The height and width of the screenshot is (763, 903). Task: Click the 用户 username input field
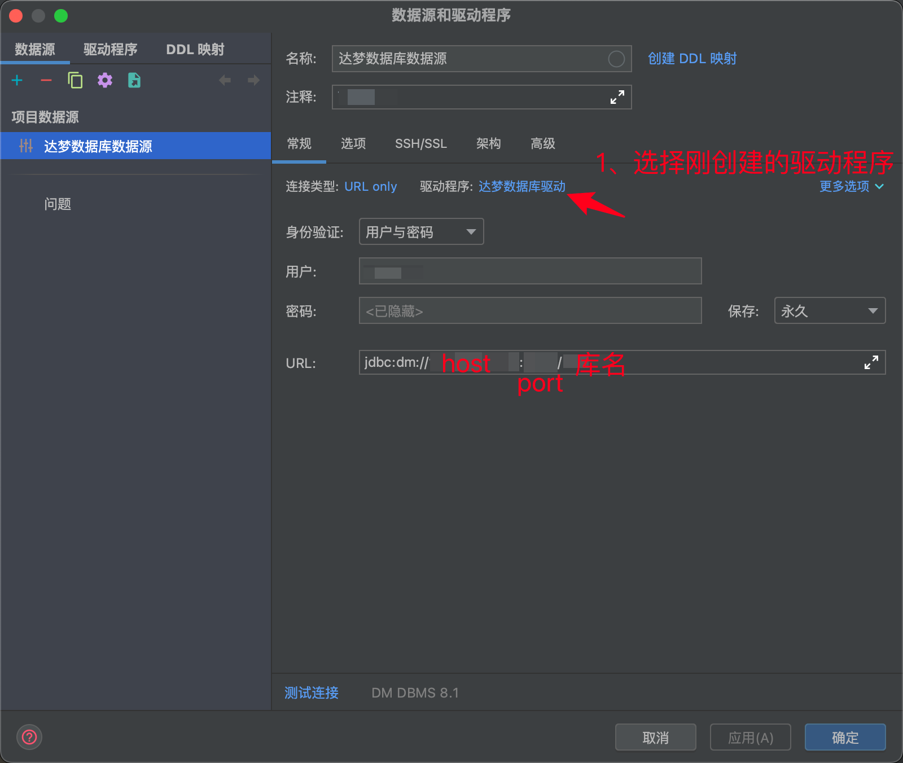[x=530, y=271]
